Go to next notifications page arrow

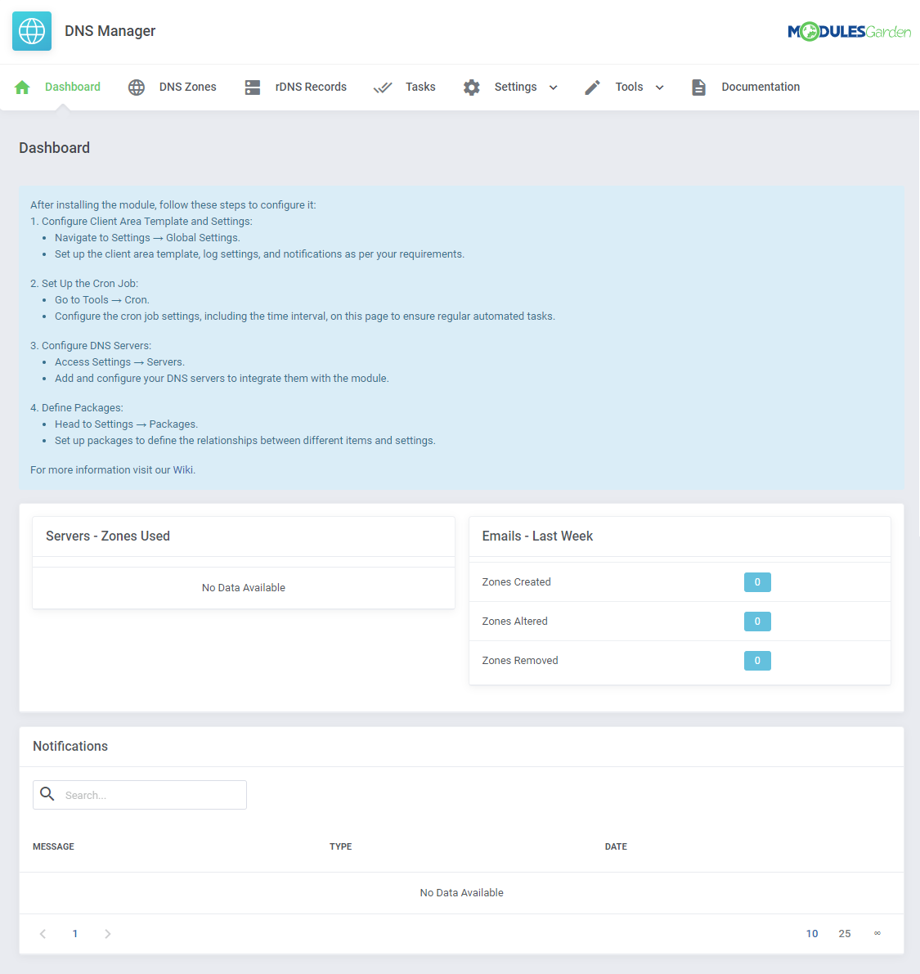click(x=107, y=934)
